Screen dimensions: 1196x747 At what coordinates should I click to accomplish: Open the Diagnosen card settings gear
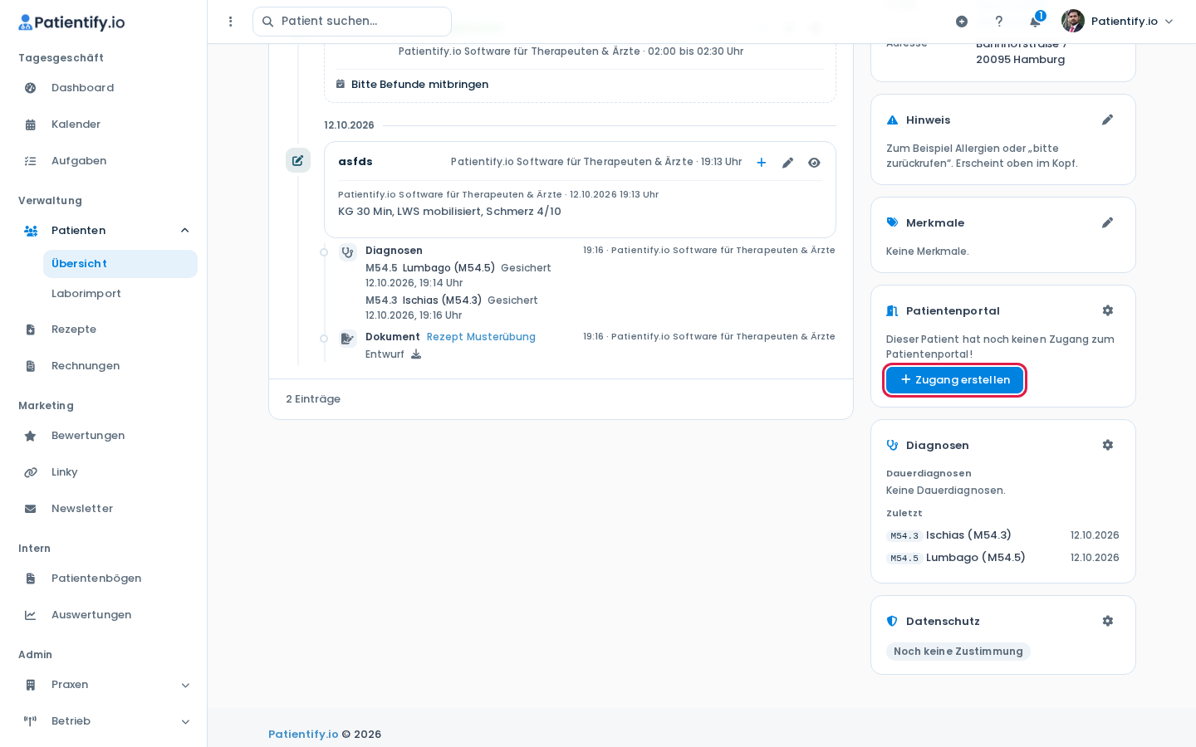(x=1107, y=445)
